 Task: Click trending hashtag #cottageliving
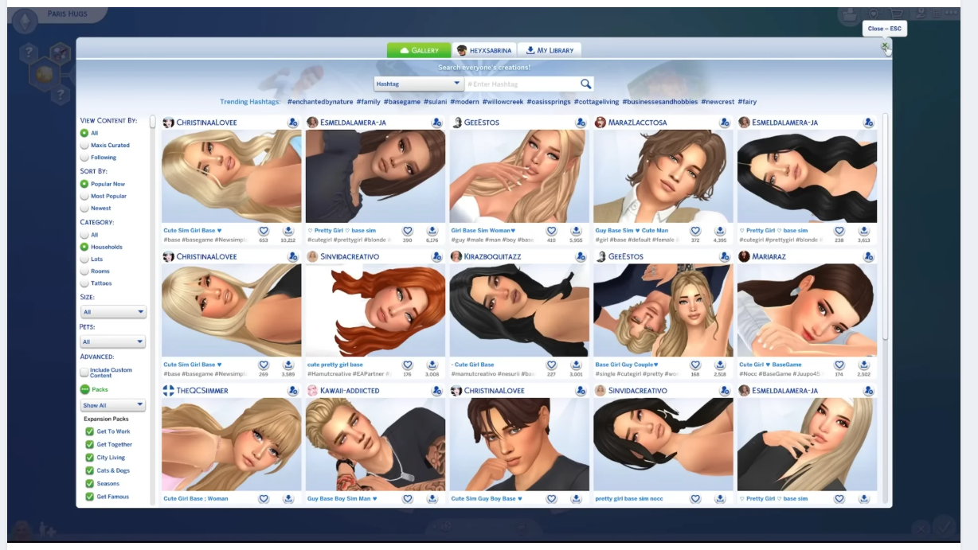coord(596,102)
